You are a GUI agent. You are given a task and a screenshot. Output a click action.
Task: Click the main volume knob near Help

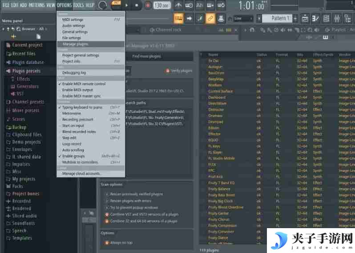point(102,5)
